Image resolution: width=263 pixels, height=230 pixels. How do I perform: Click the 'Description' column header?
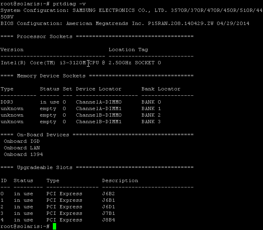point(120,180)
